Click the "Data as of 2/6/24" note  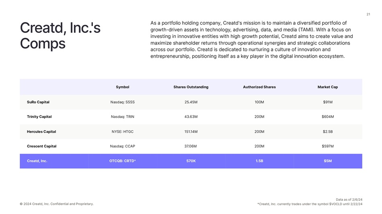[x=349, y=200]
